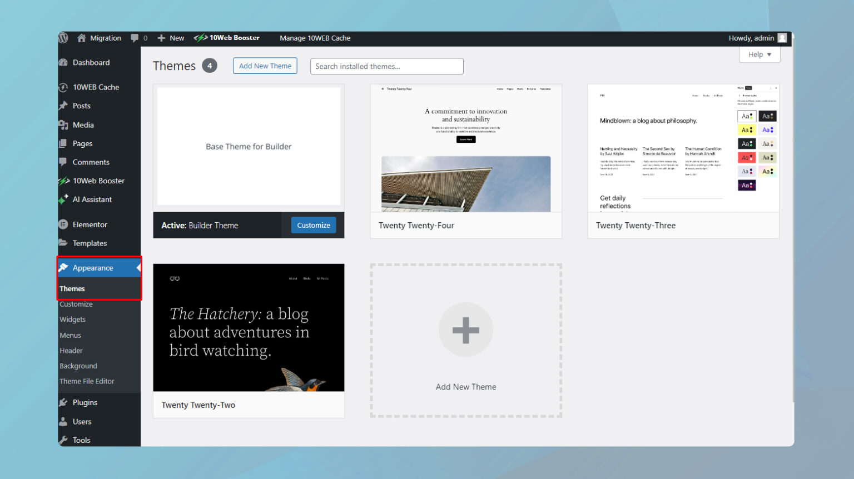Focus the Search installed themes field
Viewport: 854px width, 479px height.
pyautogui.click(x=386, y=66)
